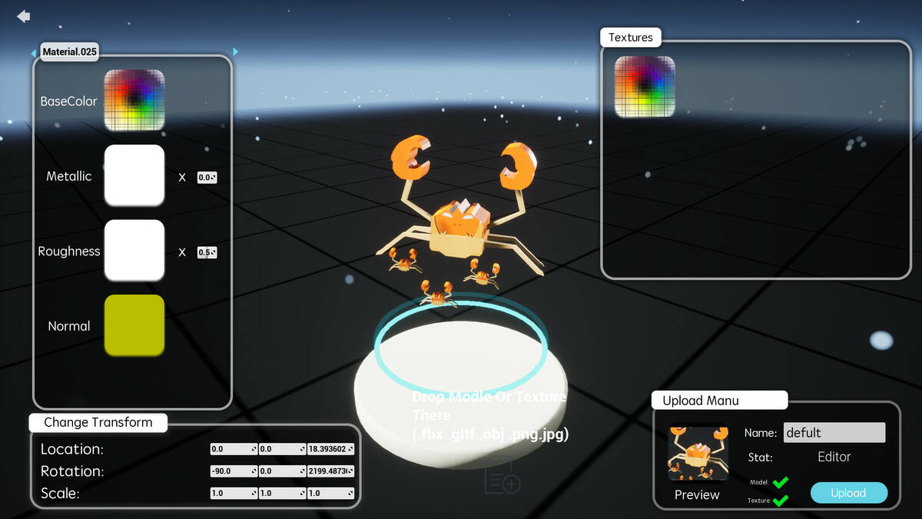Click the crab Preview thumbnail
Image resolution: width=922 pixels, height=519 pixels.
(x=698, y=453)
